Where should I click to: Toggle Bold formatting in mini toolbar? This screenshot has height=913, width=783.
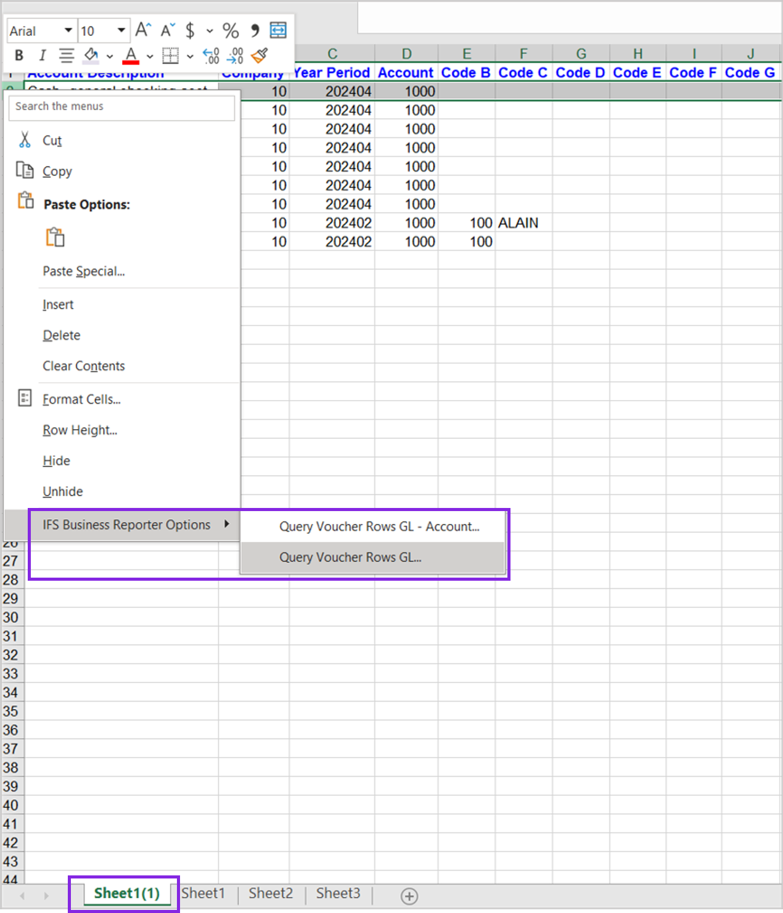pos(19,56)
